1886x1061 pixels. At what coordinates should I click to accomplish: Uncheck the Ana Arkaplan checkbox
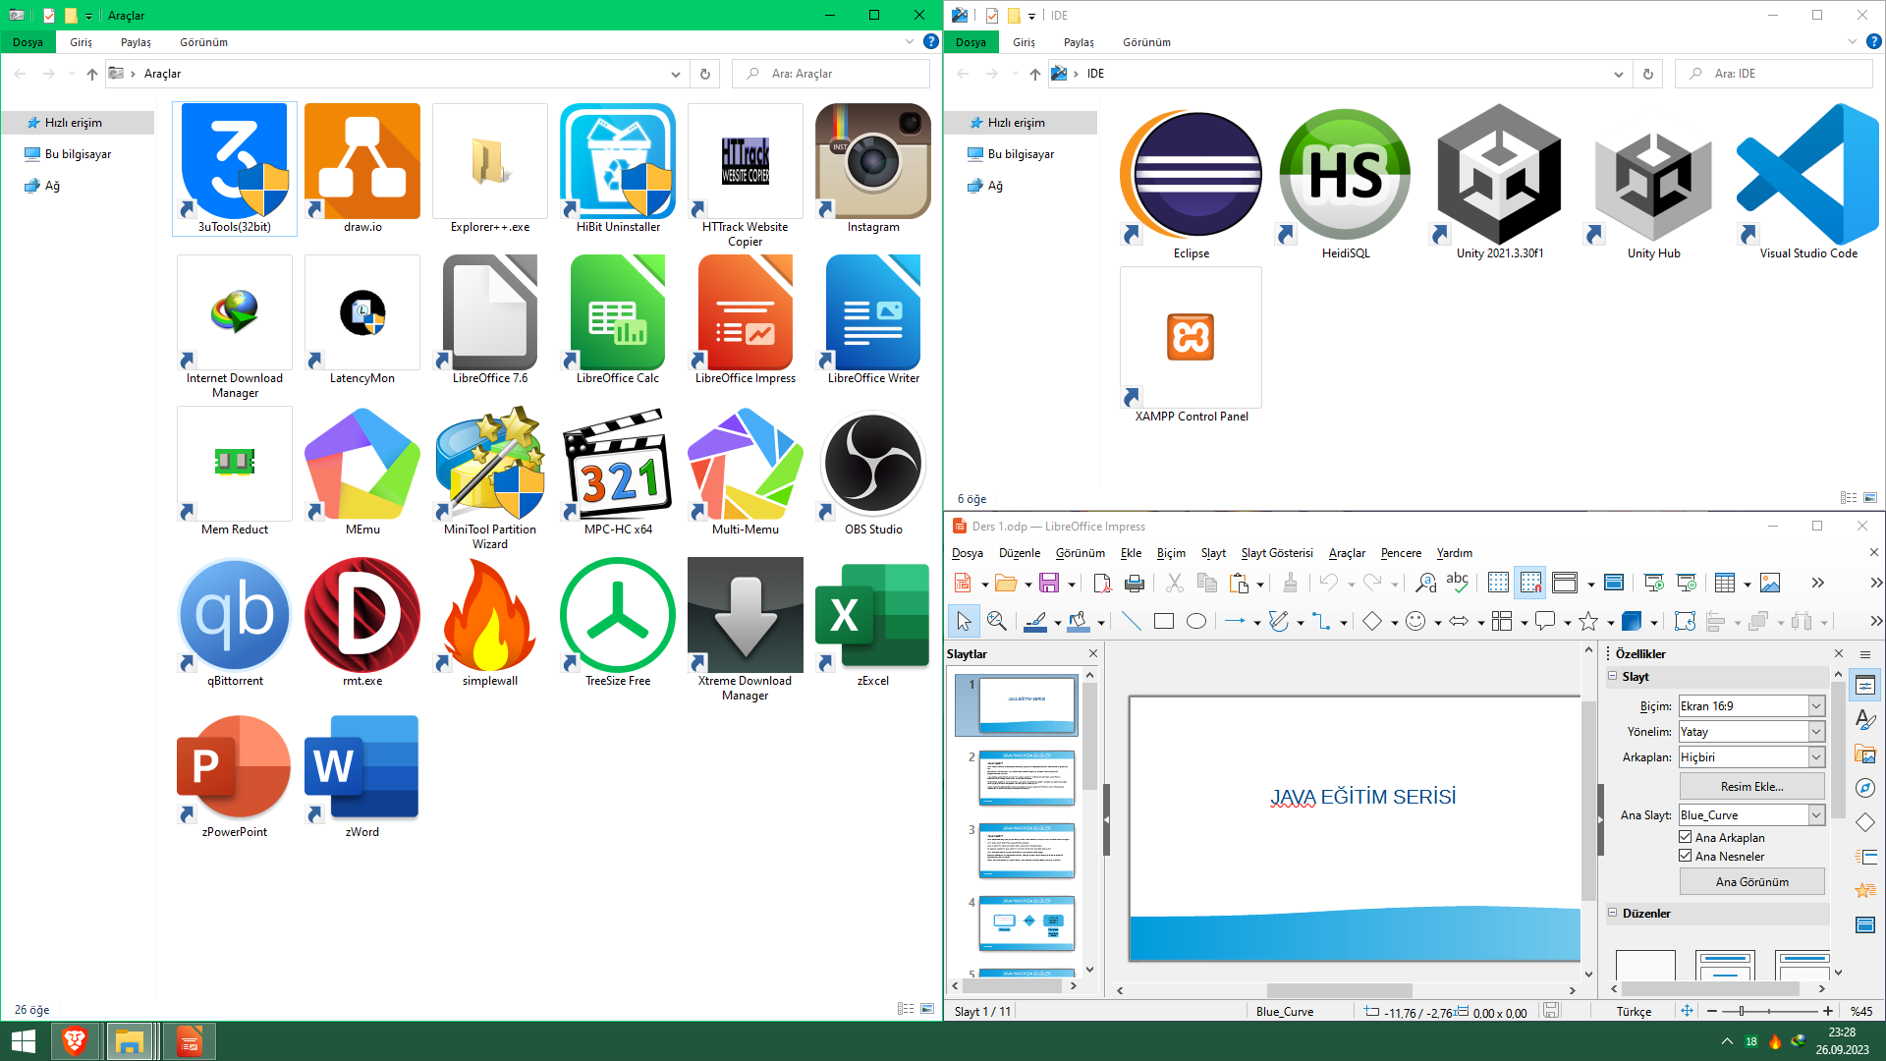pos(1686,837)
